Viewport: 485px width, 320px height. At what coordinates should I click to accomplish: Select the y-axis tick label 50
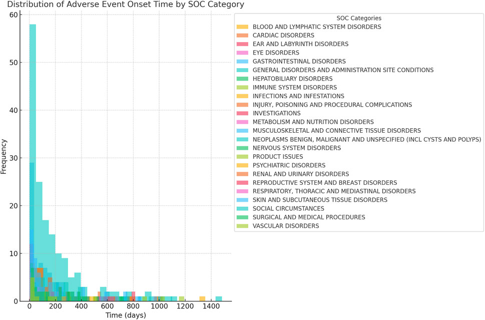pyautogui.click(x=14, y=63)
